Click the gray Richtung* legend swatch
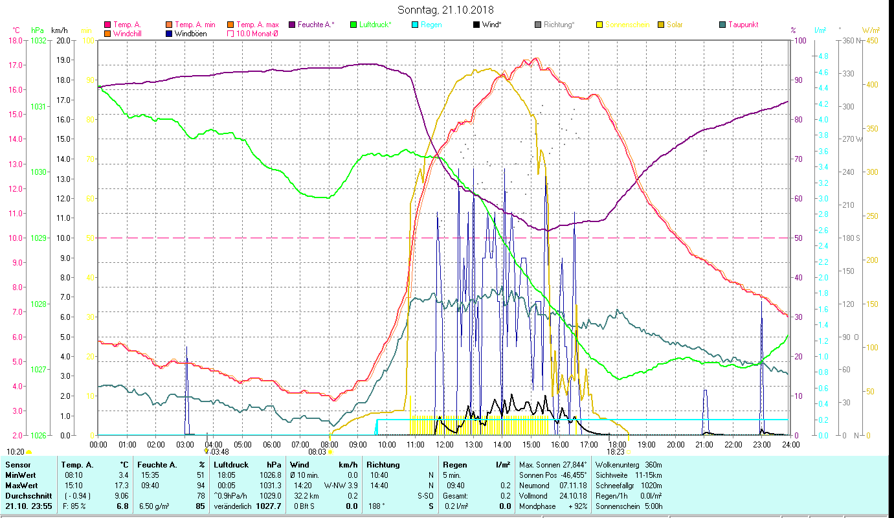This screenshot has width=894, height=518. click(x=537, y=25)
